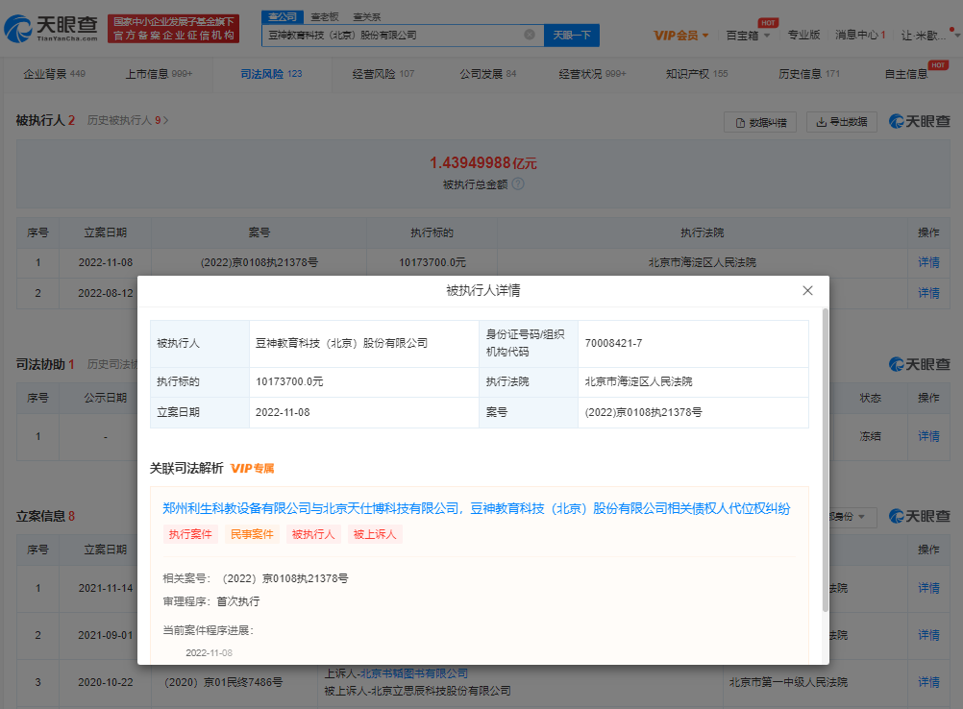Image resolution: width=963 pixels, height=709 pixels.
Task: Open 详情 for the 2022-11-08 被执行人 row
Action: point(928,262)
